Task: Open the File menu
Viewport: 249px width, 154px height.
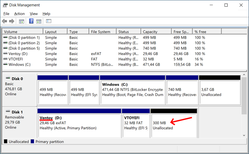Action: coord(6,14)
